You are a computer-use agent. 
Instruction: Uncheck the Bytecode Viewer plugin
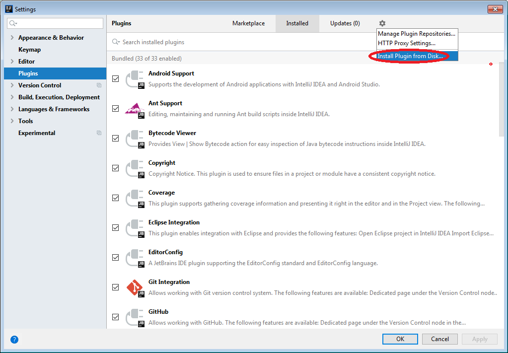(x=116, y=139)
